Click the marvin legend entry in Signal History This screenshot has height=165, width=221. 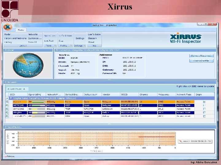tap(195, 141)
